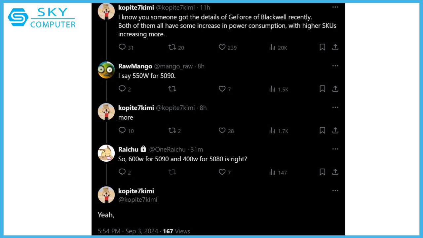The width and height of the screenshot is (423, 238).
Task: Click RawMango's profile avatar
Action: [x=106, y=70]
